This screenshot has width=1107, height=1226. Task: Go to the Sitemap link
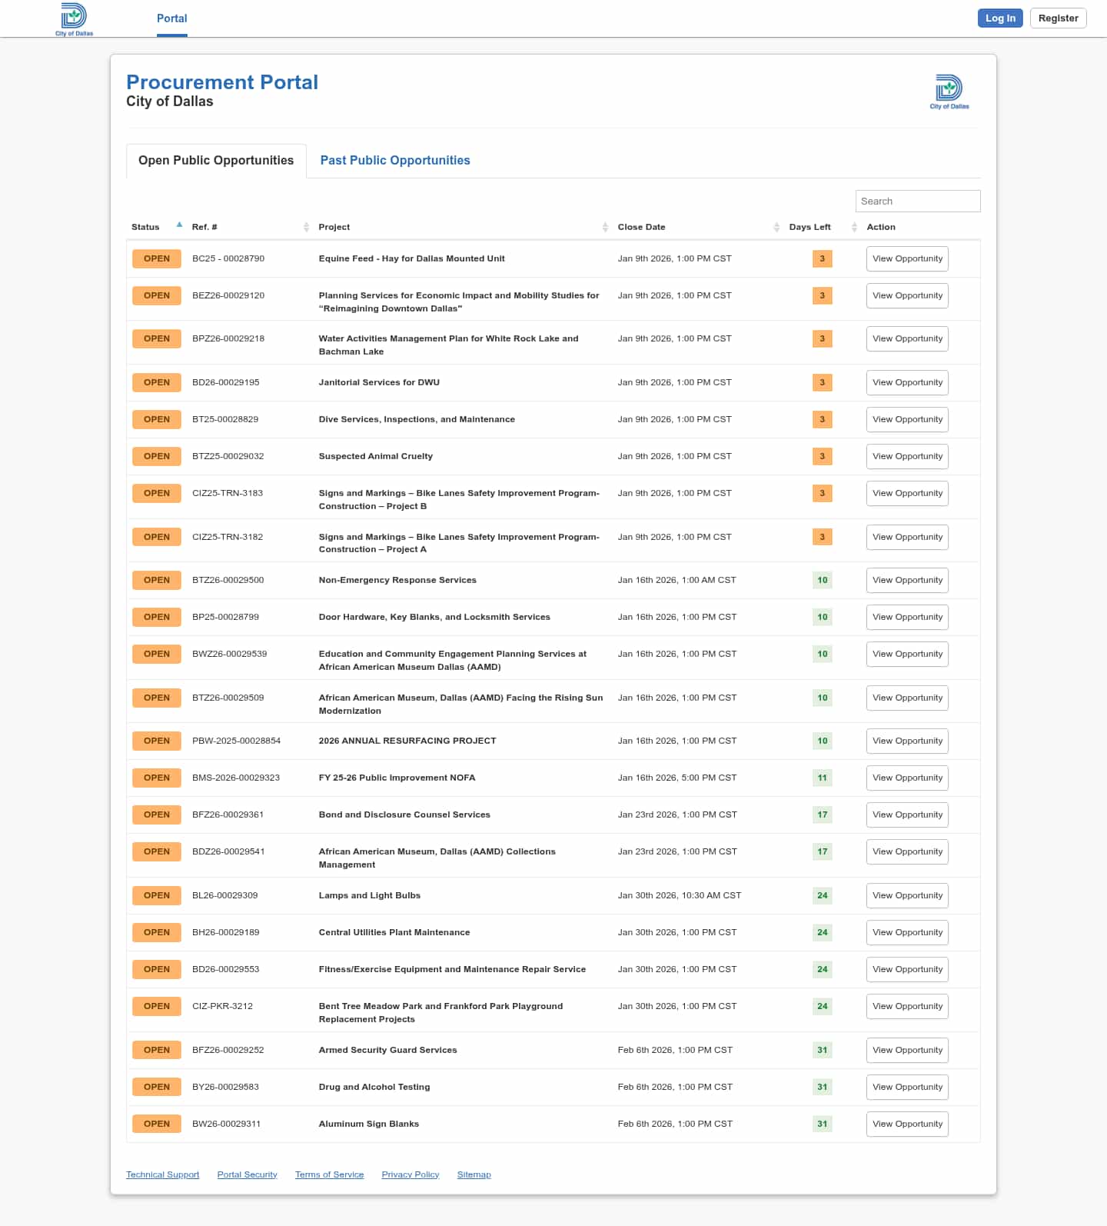click(x=474, y=1174)
